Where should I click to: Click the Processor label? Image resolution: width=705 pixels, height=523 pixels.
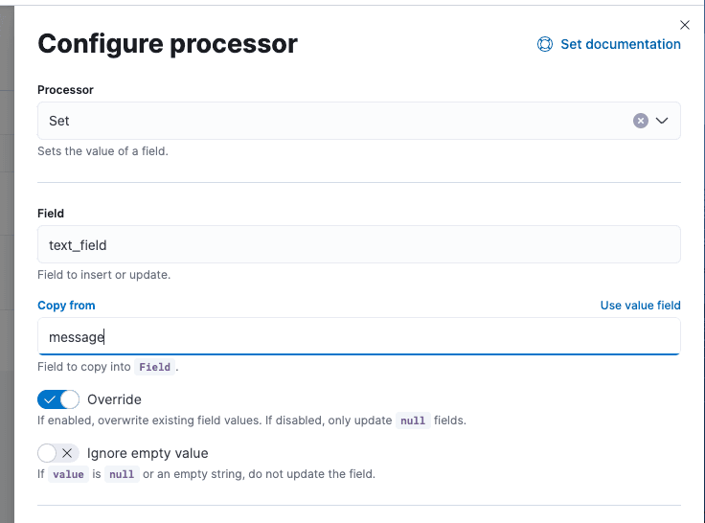coord(65,89)
